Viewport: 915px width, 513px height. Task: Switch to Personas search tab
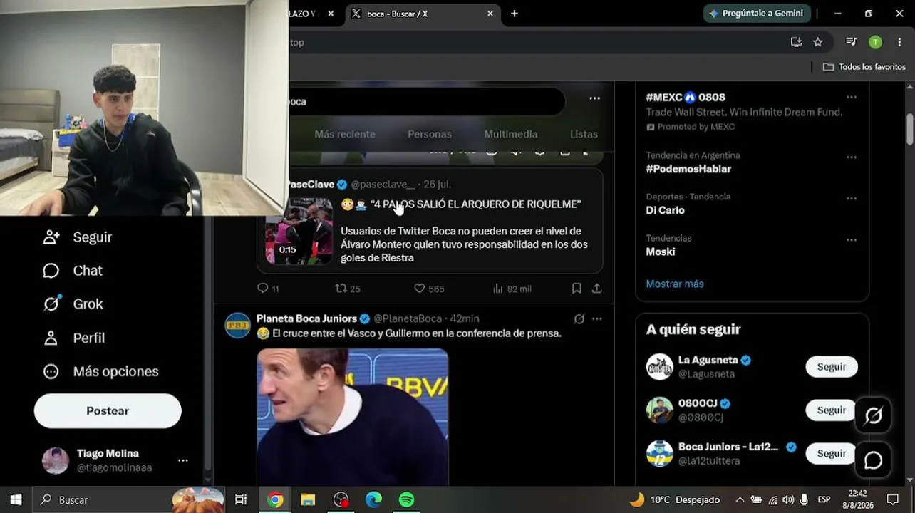coord(430,134)
